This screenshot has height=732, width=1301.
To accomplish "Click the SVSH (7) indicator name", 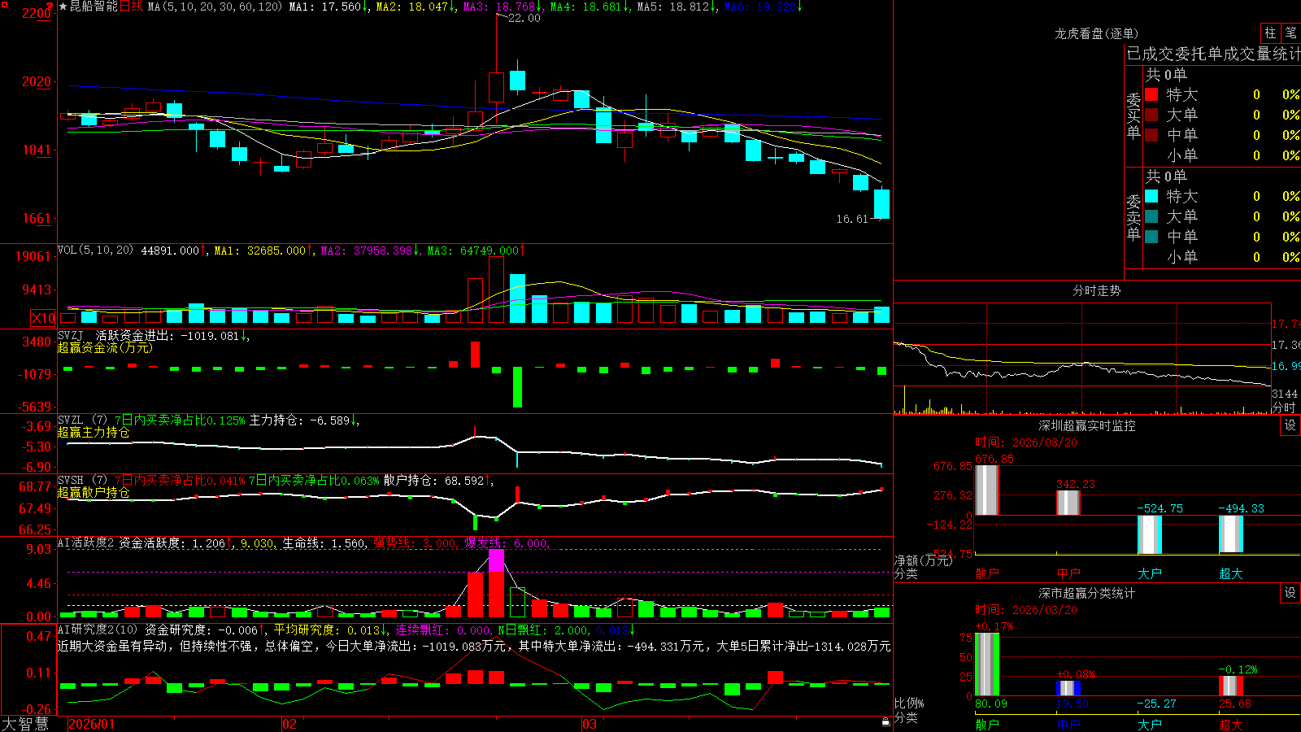I will [82, 481].
